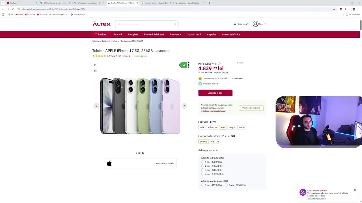Show next product image arrow

(184, 106)
